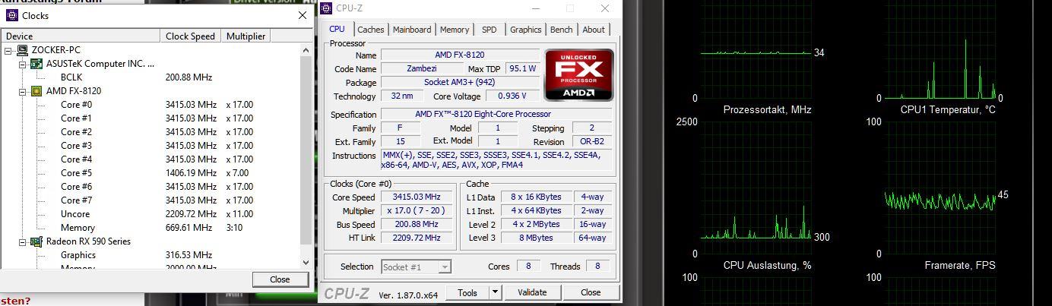Open the About tab
The width and height of the screenshot is (1052, 306).
(x=594, y=30)
